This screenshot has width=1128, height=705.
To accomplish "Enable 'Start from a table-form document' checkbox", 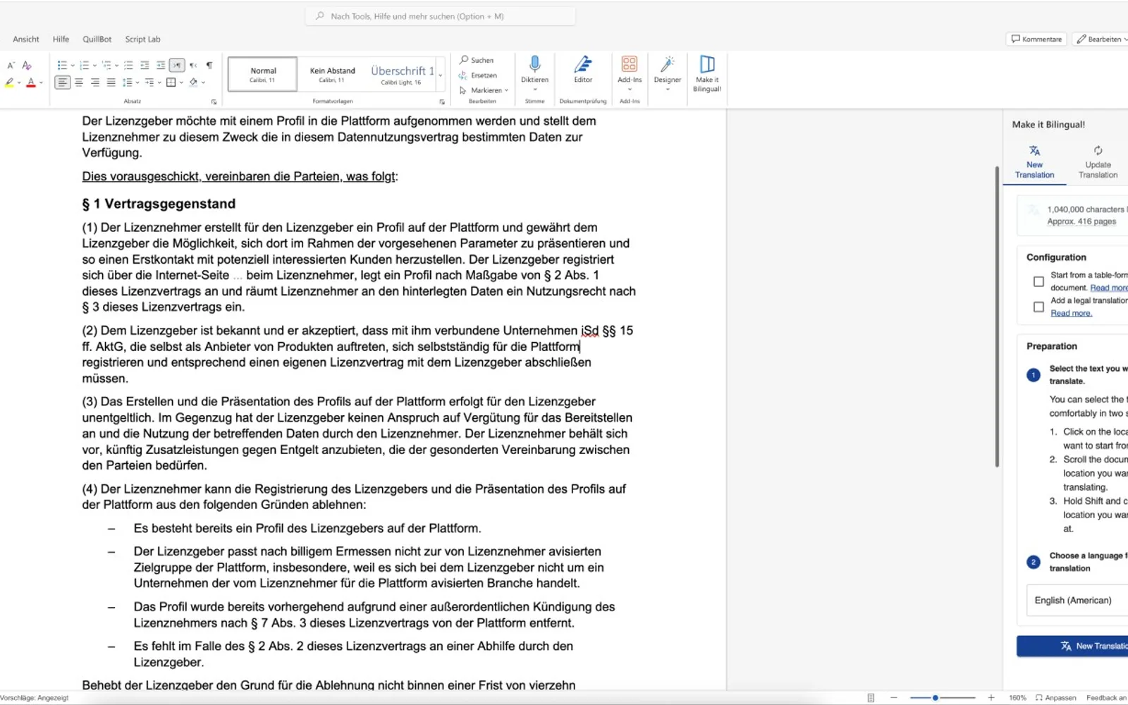I will point(1038,281).
